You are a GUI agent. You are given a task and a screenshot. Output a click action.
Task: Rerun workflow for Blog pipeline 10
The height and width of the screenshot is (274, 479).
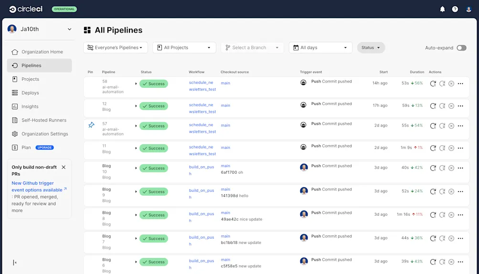tap(433, 168)
